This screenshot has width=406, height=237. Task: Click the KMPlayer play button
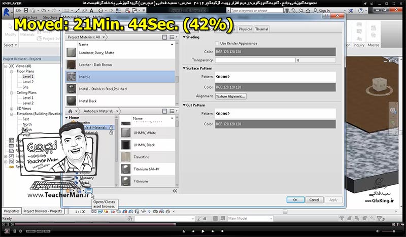[202, 231]
